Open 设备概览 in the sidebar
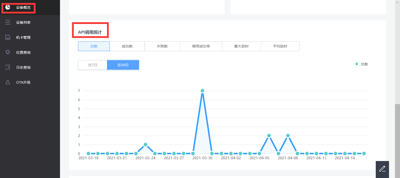400x178 pixels. click(x=30, y=7)
